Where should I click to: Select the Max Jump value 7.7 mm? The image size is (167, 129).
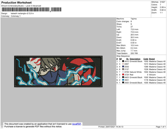134,51
